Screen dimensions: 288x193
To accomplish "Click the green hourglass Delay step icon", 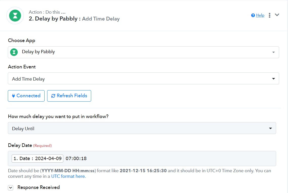I will (15, 16).
